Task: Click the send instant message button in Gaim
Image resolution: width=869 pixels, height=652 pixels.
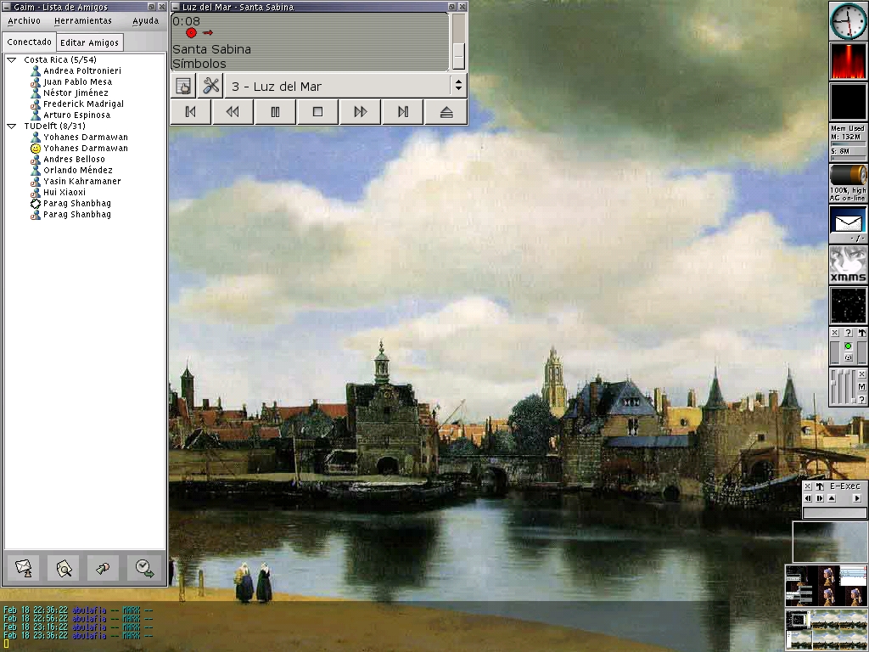Action: (x=23, y=568)
